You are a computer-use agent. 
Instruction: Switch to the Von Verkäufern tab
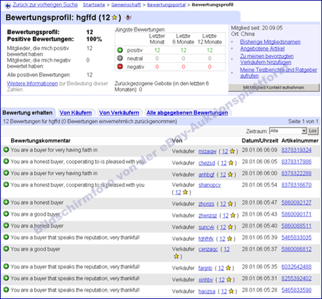(119, 113)
